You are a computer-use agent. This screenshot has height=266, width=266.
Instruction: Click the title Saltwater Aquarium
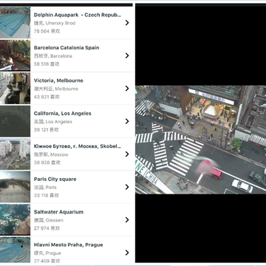(x=58, y=212)
